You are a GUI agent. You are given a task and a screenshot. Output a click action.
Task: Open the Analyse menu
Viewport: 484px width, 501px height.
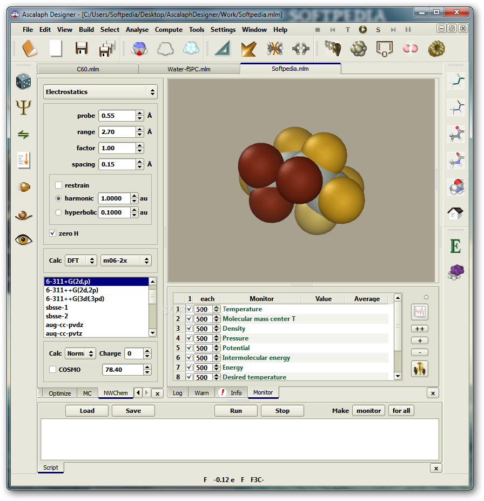tap(137, 30)
